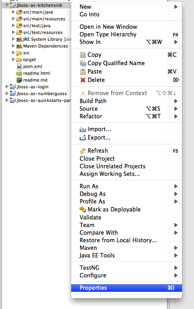This screenshot has width=194, height=309.
Task: Select Restore from Local History...
Action: 126,240
